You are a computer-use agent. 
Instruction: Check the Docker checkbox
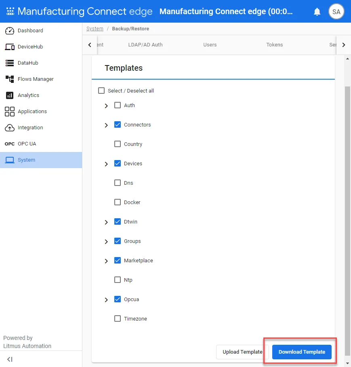click(118, 202)
